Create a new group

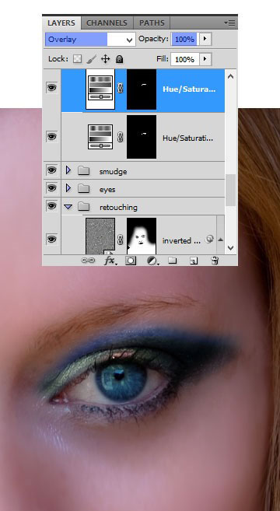pyautogui.click(x=172, y=261)
